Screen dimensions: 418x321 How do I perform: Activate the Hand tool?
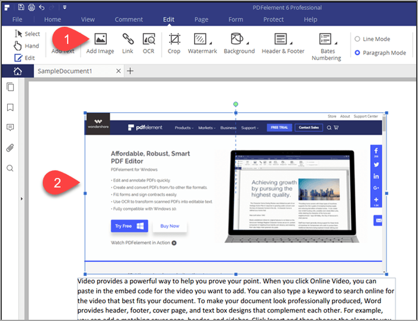[x=27, y=46]
